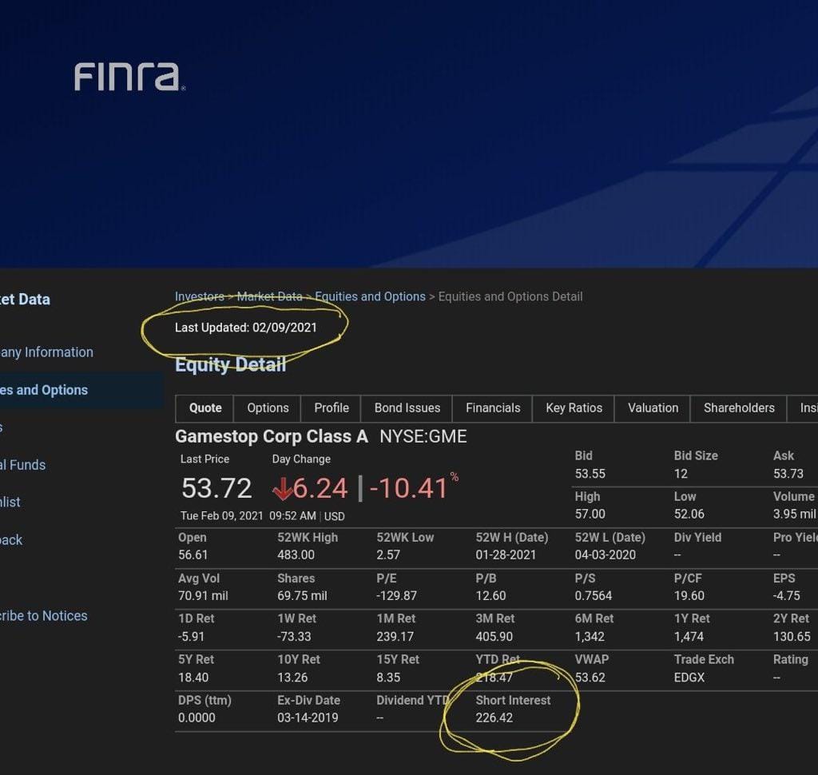
Task: Click VWAP value 53.62
Action: coord(590,678)
